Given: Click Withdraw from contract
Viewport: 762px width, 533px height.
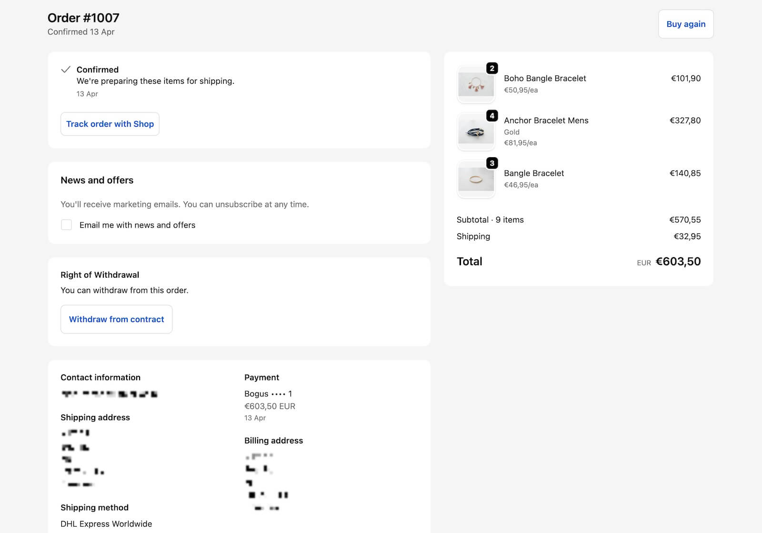Looking at the screenshot, I should (116, 319).
